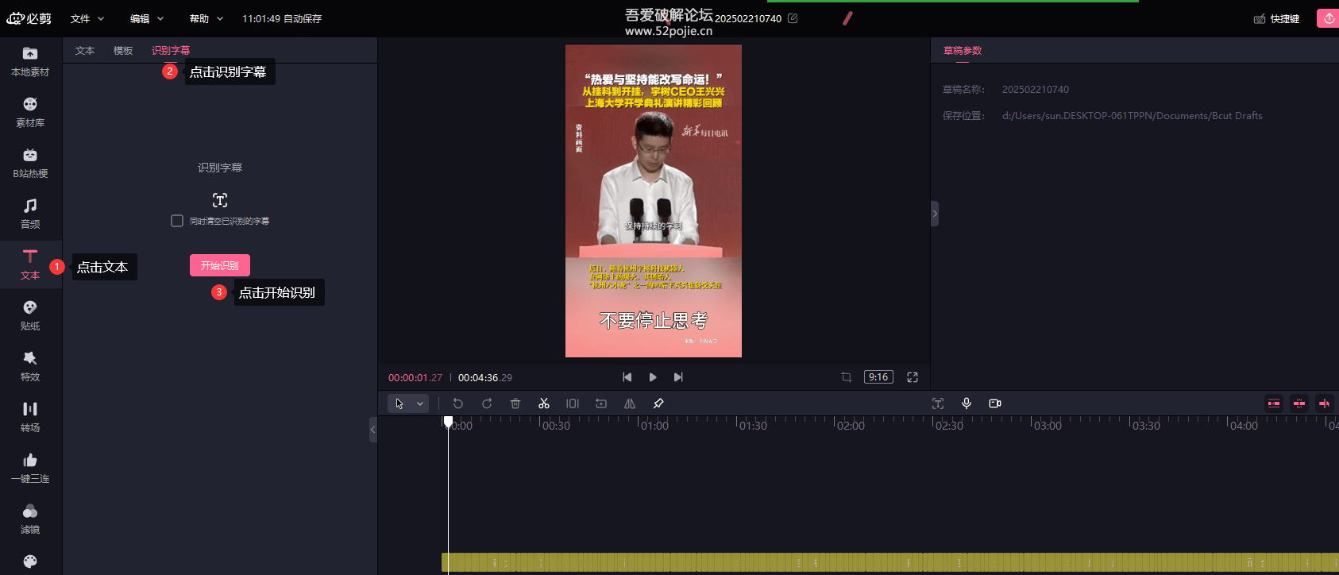The image size is (1339, 575).
Task: Open the 贴纸 stickers panel
Action: (x=30, y=316)
